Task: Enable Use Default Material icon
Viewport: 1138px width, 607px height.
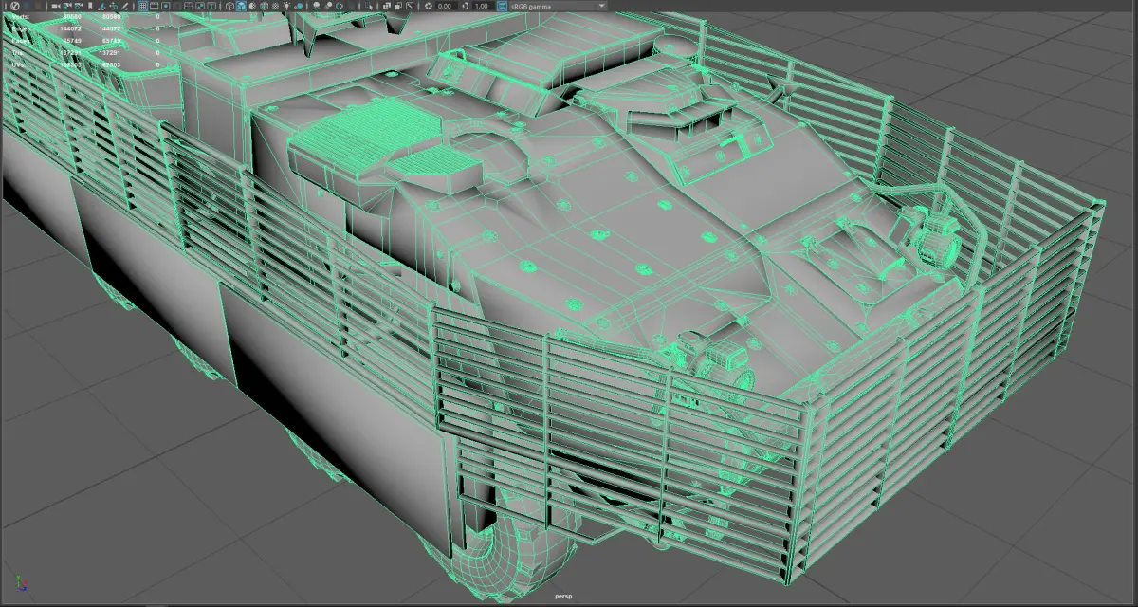Action: coord(252,6)
